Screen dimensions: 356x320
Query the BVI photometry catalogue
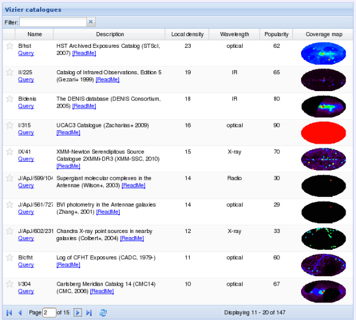26,212
